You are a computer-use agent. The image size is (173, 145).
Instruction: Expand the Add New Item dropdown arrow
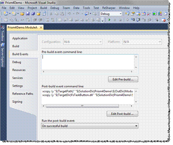point(18,14)
